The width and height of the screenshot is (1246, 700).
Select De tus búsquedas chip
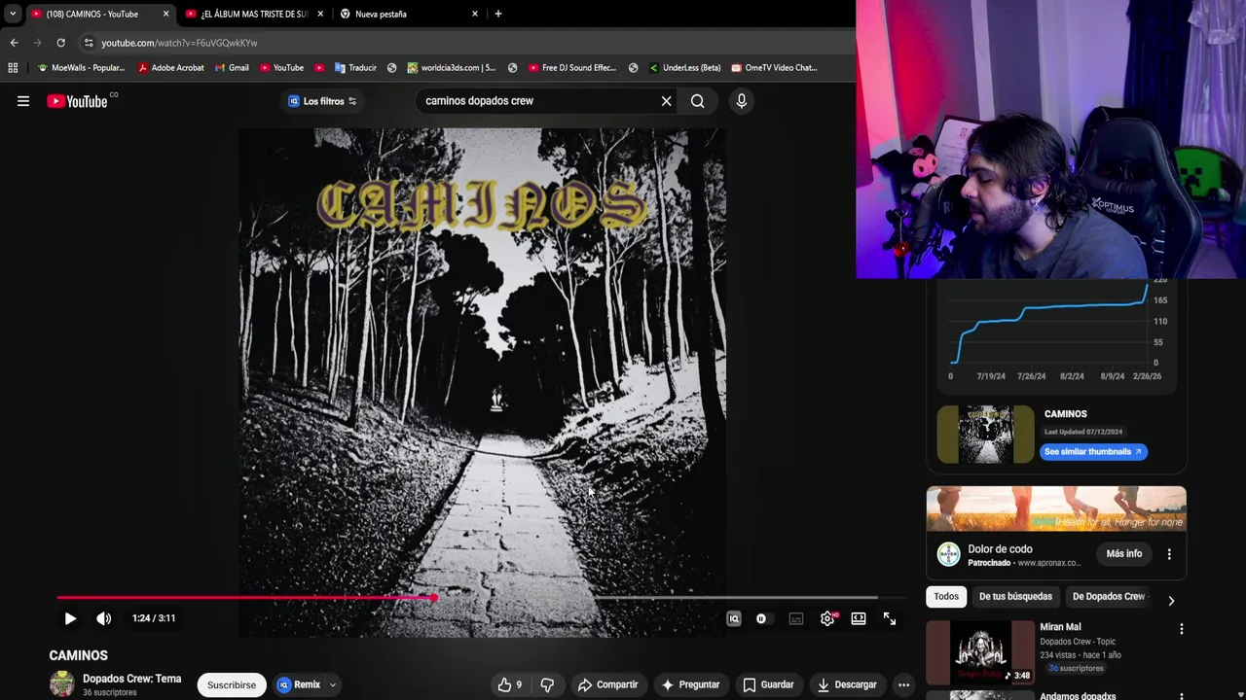[x=1015, y=596]
